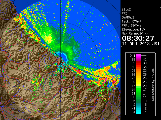
Task: Click the 'Reflectivity in dBZ' axis label
Action: (x=153, y=84)
